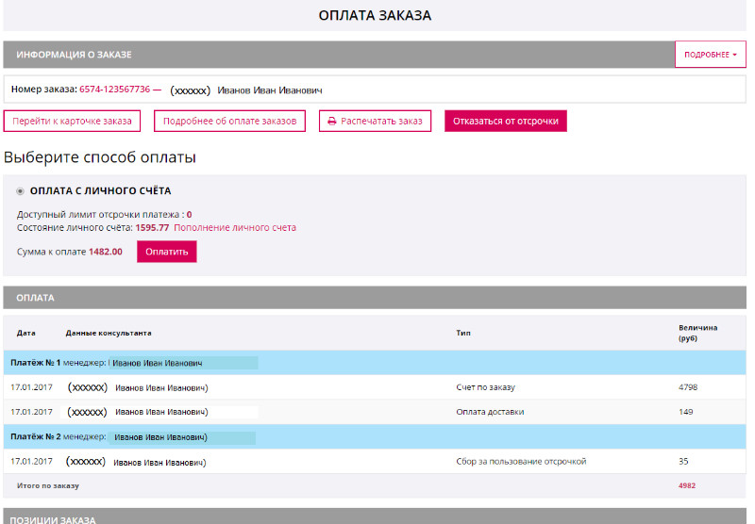This screenshot has height=524, width=755.
Task: Click "Перейти к карточке заказа" button
Action: tap(73, 122)
